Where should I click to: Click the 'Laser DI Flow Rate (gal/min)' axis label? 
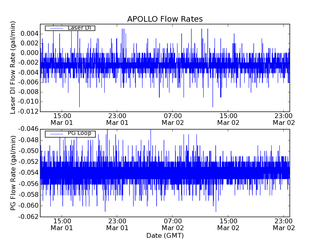(13, 67)
